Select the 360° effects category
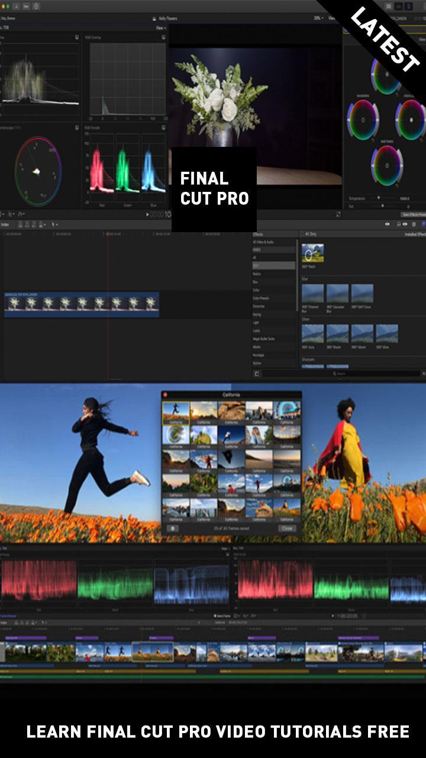The width and height of the screenshot is (426, 758). pyautogui.click(x=274, y=266)
